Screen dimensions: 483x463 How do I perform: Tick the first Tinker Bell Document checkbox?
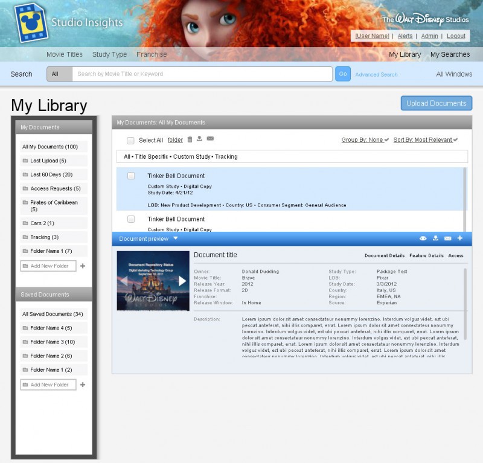pyautogui.click(x=131, y=176)
